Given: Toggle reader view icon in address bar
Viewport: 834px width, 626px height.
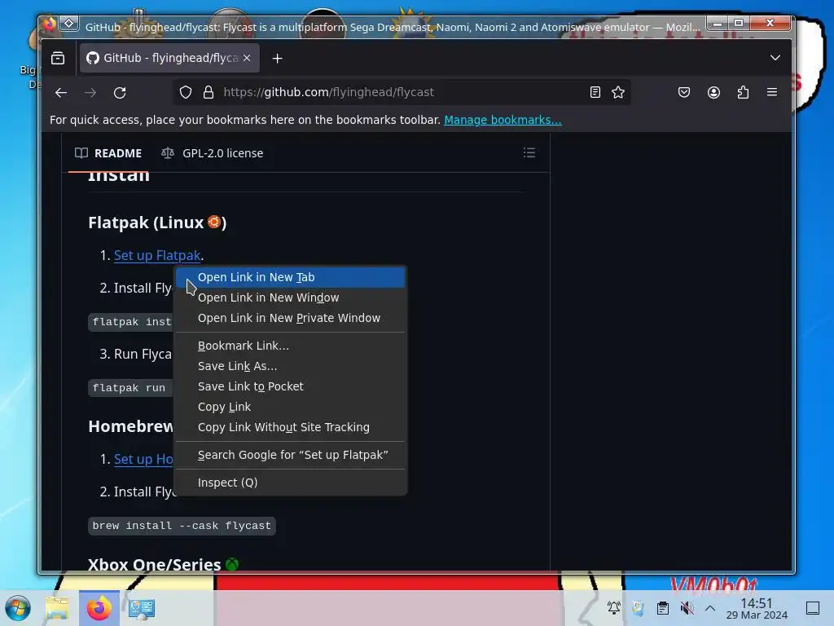Looking at the screenshot, I should pos(595,93).
